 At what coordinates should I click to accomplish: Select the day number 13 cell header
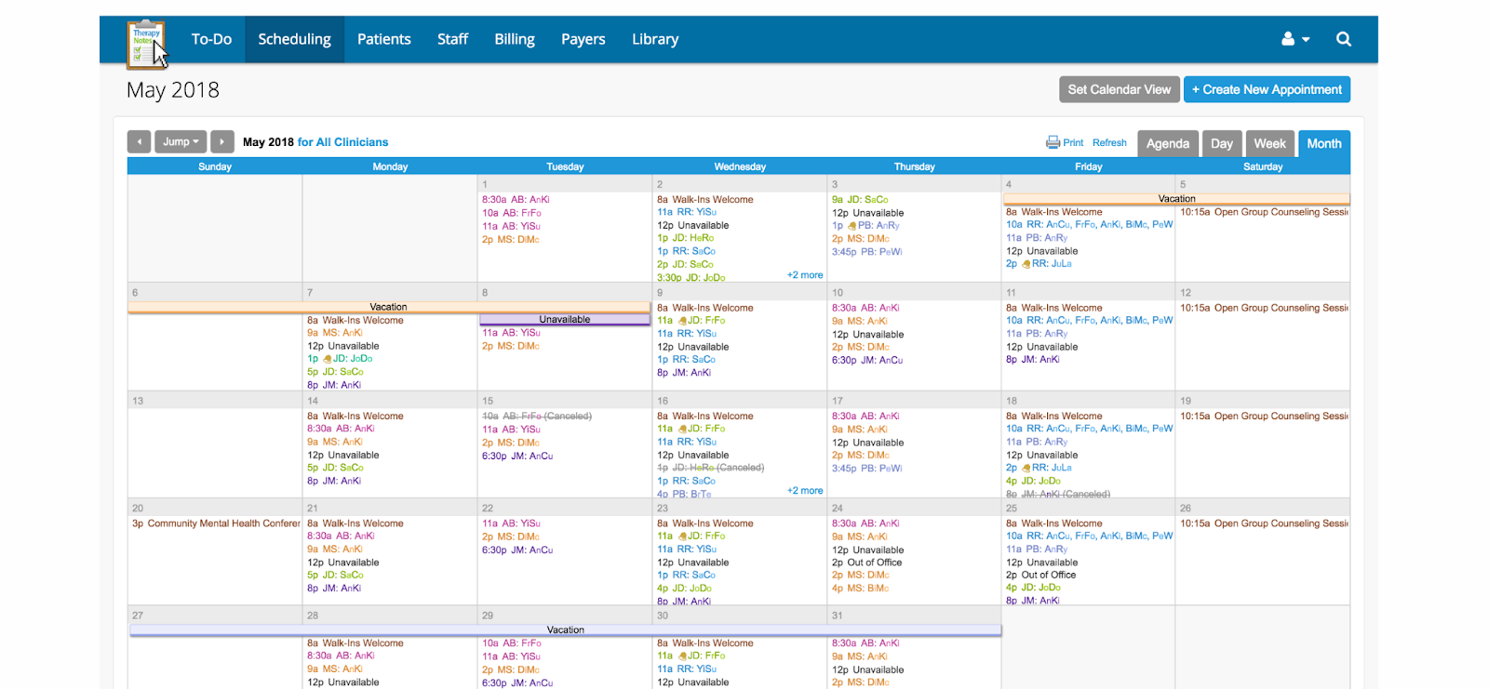point(138,401)
